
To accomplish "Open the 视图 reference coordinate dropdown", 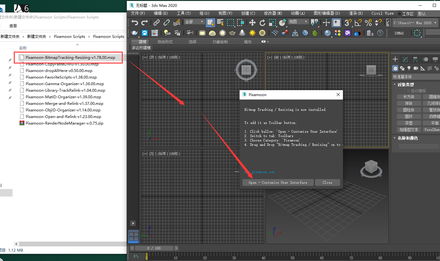I will [x=298, y=22].
